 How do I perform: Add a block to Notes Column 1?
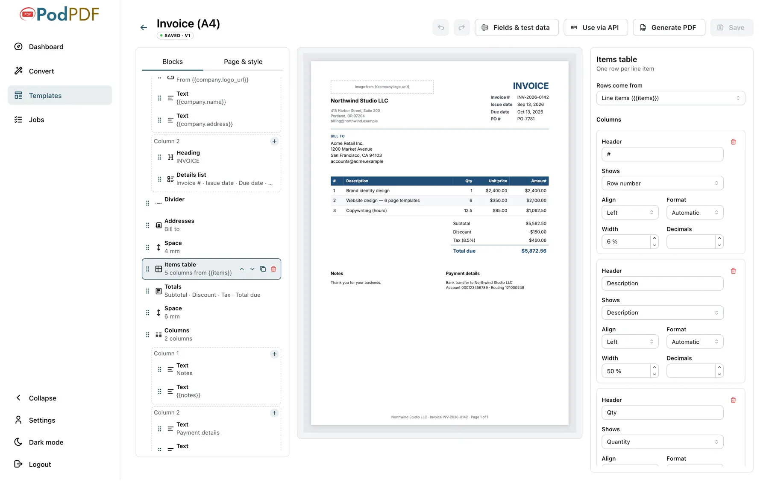[274, 354]
